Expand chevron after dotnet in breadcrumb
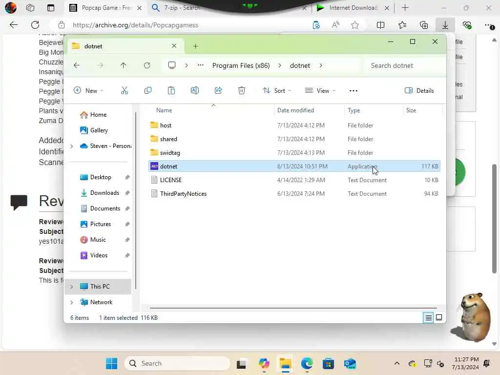500x375 pixels. 321,65
